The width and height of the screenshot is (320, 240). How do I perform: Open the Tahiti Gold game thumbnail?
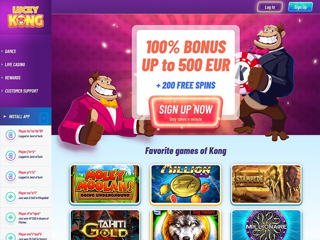tap(105, 225)
